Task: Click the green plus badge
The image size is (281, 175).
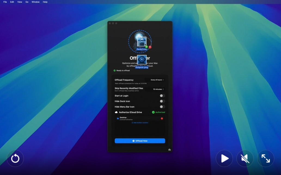Action: (146, 47)
